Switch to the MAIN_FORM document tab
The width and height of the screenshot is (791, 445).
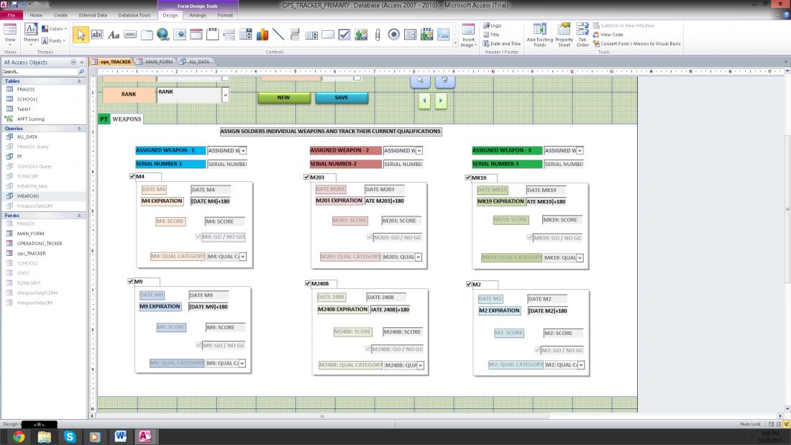155,62
